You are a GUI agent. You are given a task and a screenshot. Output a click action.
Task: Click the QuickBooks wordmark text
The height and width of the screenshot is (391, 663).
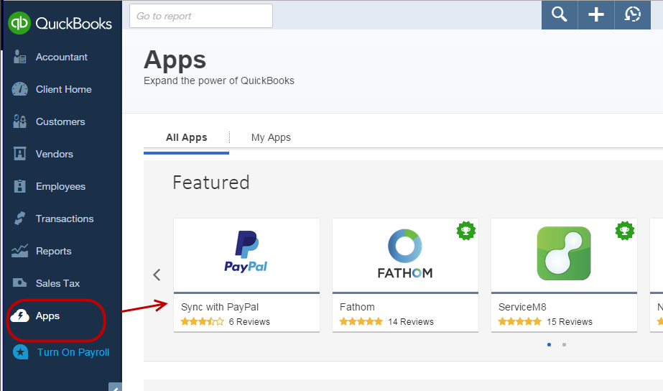coord(73,23)
